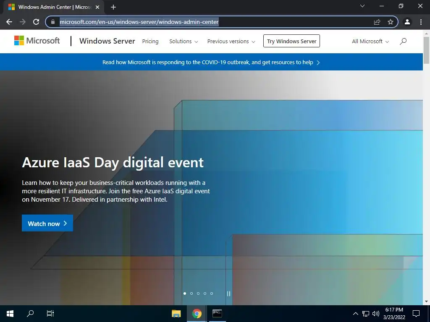The image size is (430, 322).
Task: Bookmark this page with the star icon
Action: click(391, 22)
